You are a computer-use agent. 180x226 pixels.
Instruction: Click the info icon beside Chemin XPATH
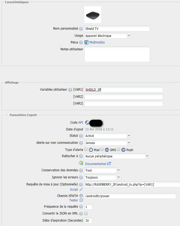pos(81,196)
